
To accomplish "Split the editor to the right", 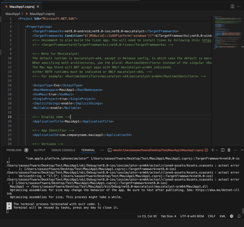I will 232,6.
